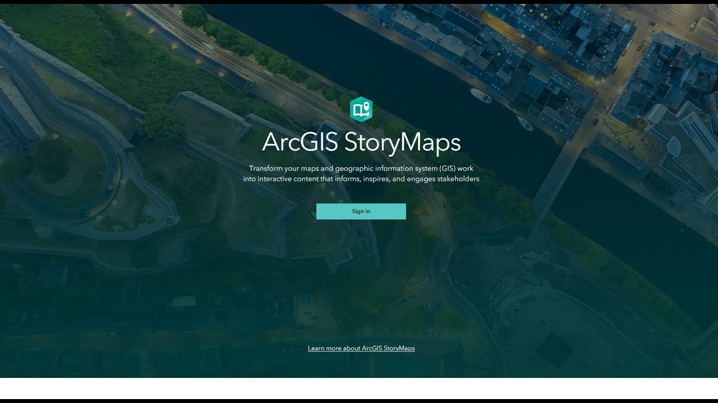The image size is (718, 403).
Task: Click the Sign in button
Action: [x=361, y=211]
